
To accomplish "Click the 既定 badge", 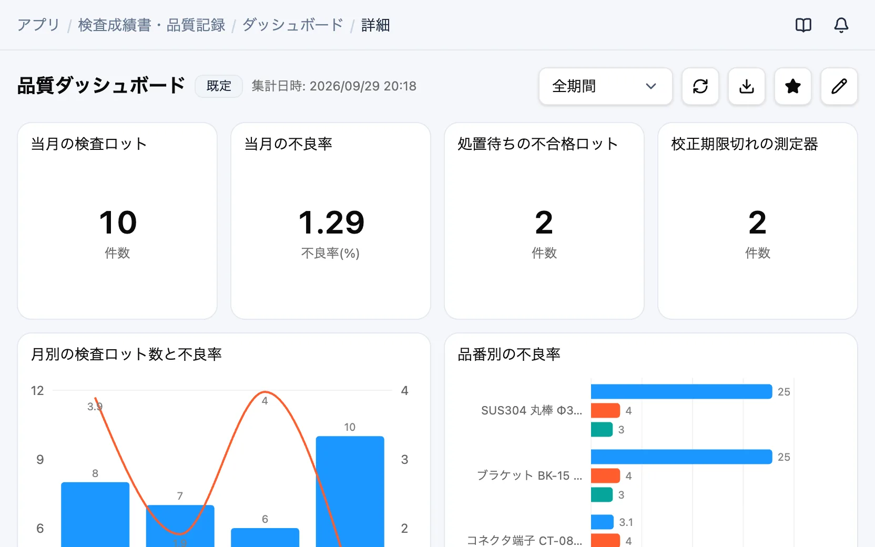I will 219,86.
